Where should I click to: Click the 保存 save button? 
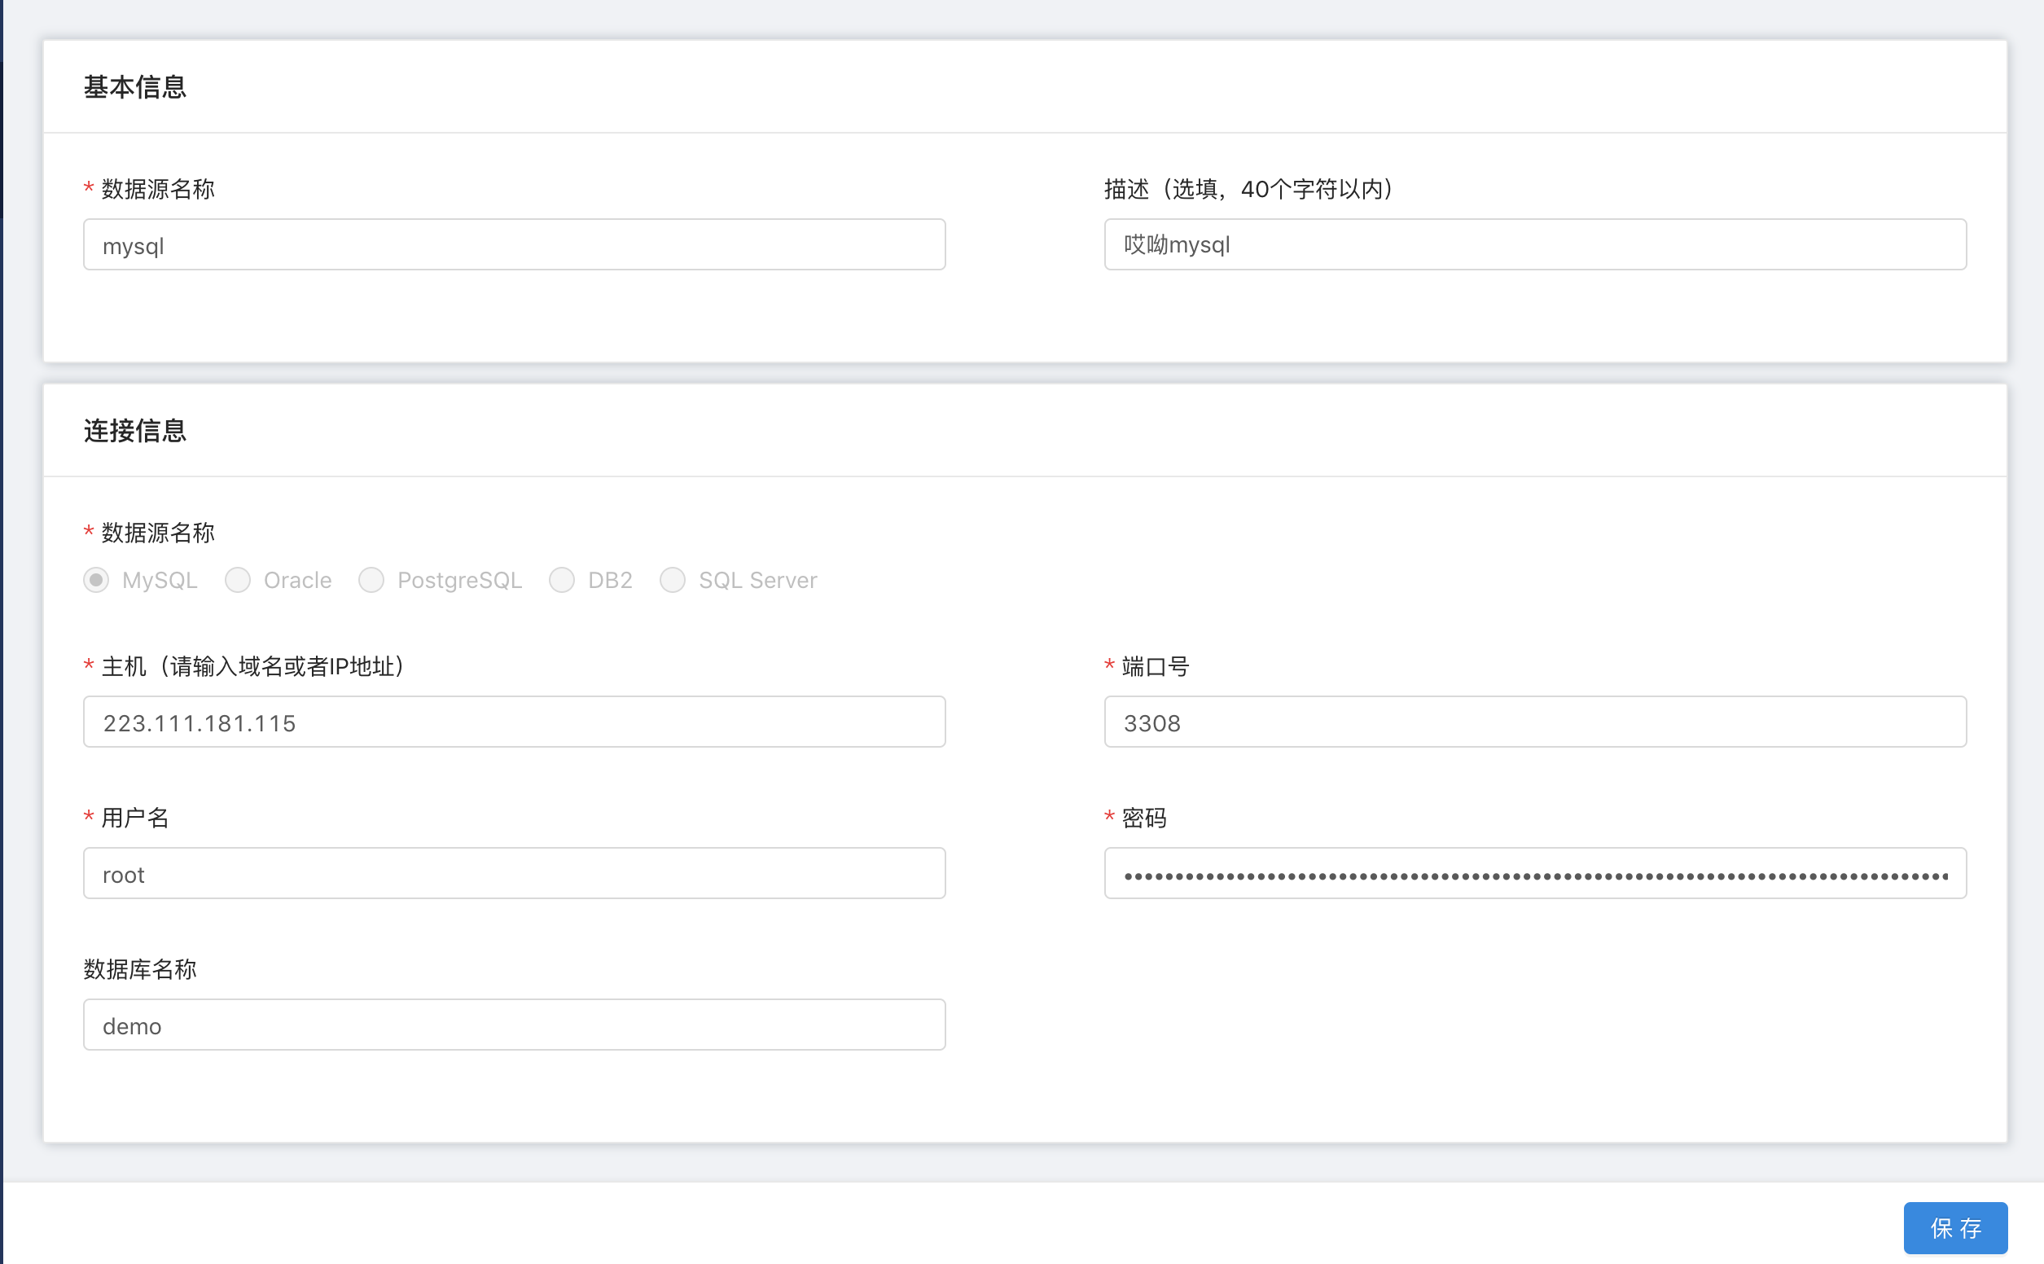(x=1954, y=1227)
